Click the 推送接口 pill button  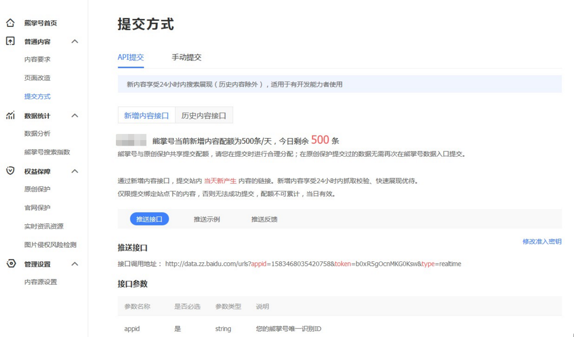pyautogui.click(x=149, y=219)
